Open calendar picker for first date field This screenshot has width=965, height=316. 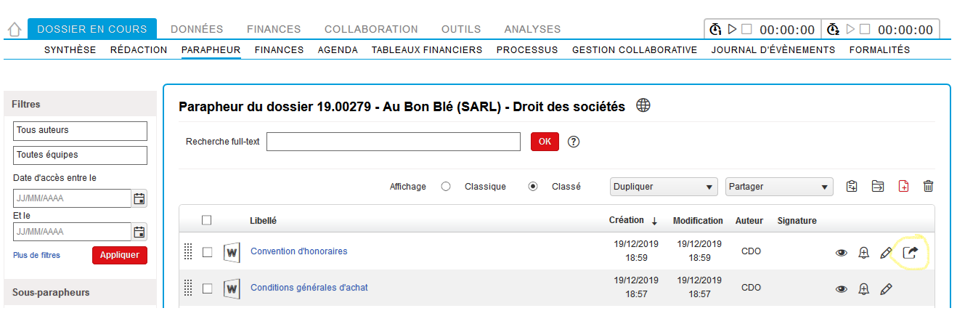point(139,198)
